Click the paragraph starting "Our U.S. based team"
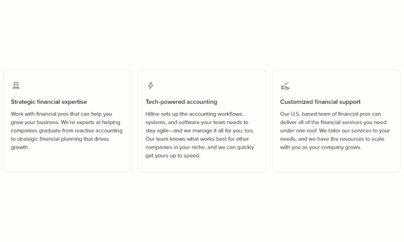The height and width of the screenshot is (242, 404). coord(335,131)
